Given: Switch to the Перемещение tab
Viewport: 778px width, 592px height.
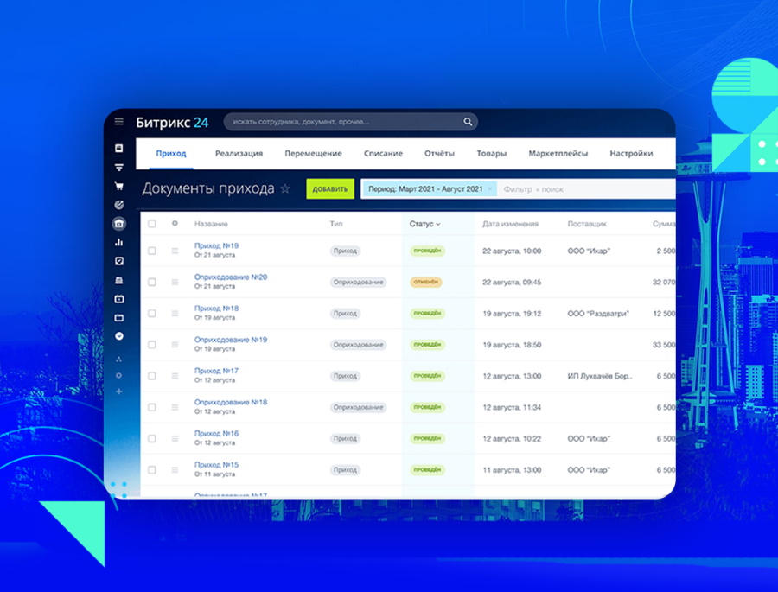Looking at the screenshot, I should click(x=313, y=153).
